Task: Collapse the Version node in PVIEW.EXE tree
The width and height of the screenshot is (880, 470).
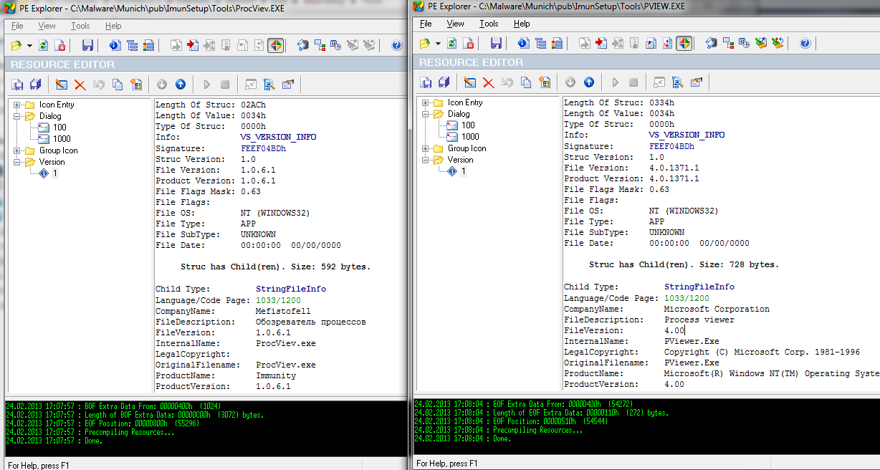Action: coord(426,160)
